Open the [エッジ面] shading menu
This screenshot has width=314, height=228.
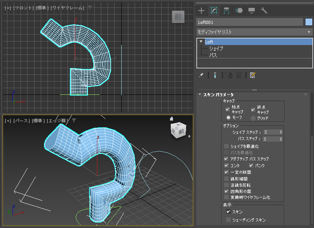click(x=57, y=121)
